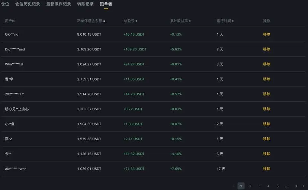Remove follower Dig*******uad
This screenshot has width=308, height=190.
coord(267,49)
